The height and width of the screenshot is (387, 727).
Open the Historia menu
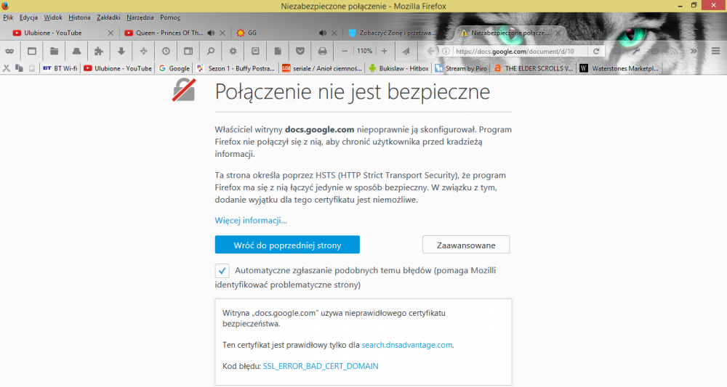tap(79, 17)
